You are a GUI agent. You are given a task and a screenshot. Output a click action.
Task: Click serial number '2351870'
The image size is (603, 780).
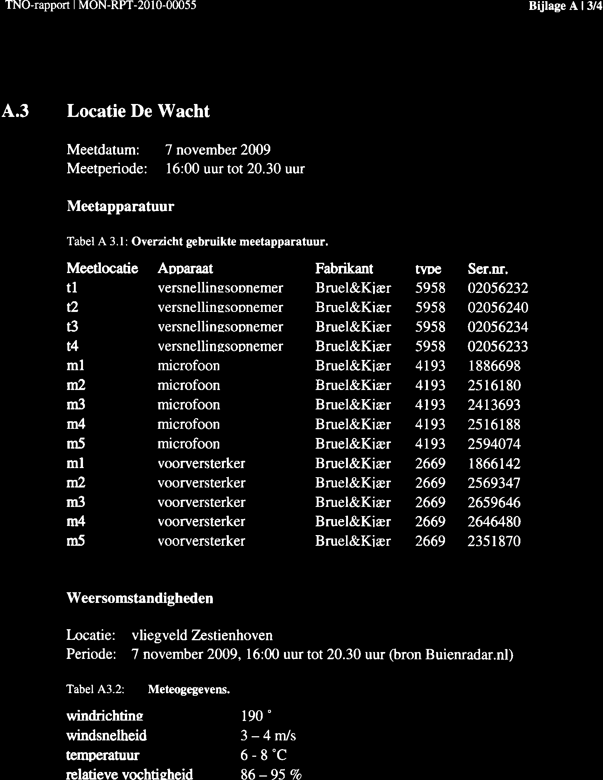coord(494,542)
